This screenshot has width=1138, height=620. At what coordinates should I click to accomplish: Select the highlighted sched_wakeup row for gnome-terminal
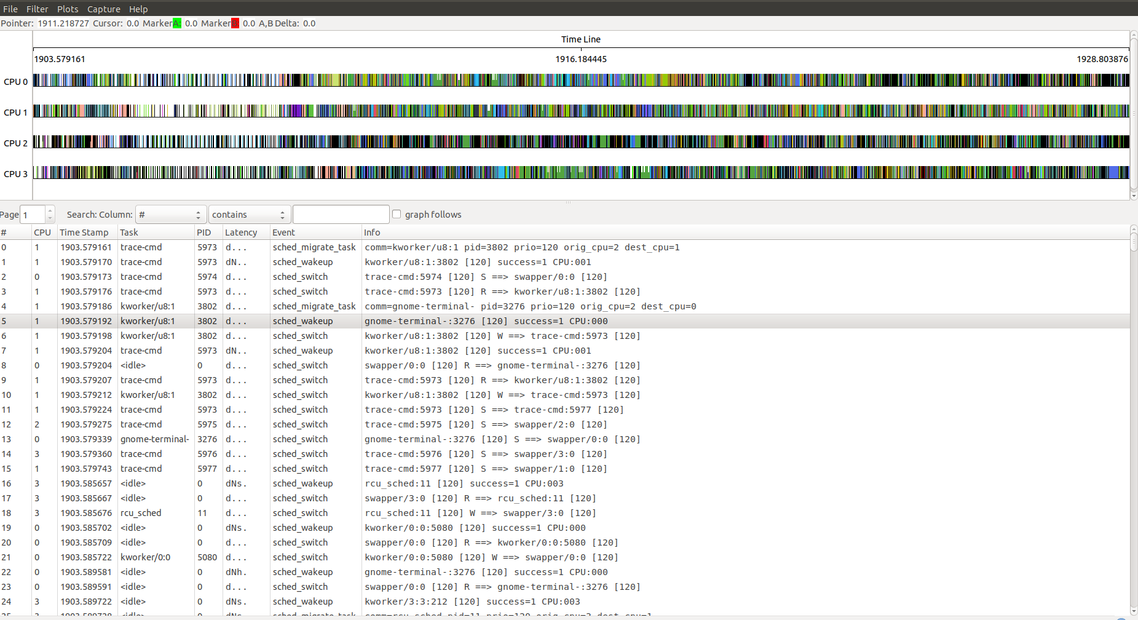[x=430, y=320]
